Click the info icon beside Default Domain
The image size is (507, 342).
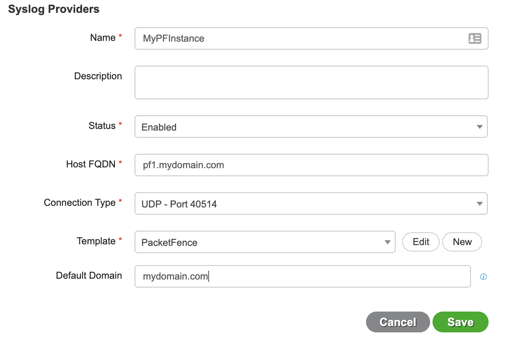coord(483,276)
